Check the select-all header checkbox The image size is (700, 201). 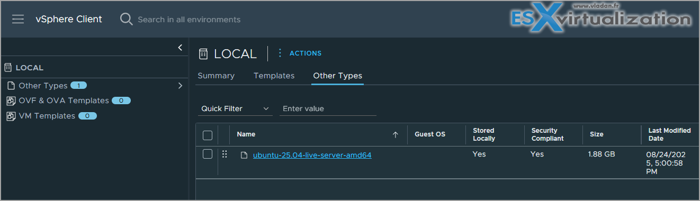(x=208, y=135)
